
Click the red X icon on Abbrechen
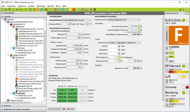point(64,109)
